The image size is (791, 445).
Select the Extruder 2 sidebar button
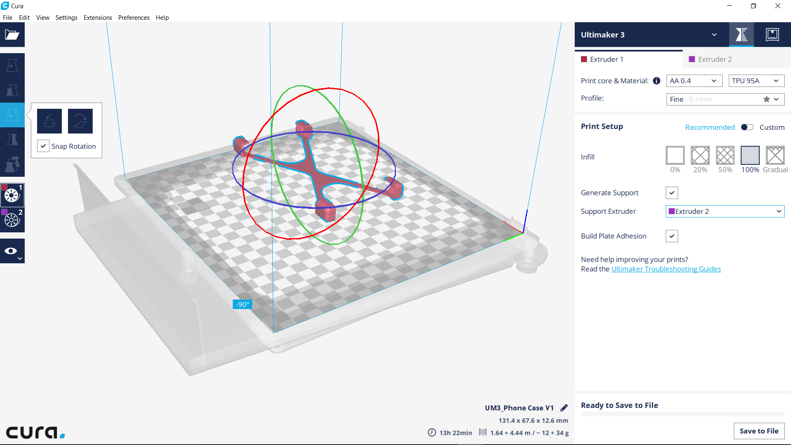[x=12, y=220]
